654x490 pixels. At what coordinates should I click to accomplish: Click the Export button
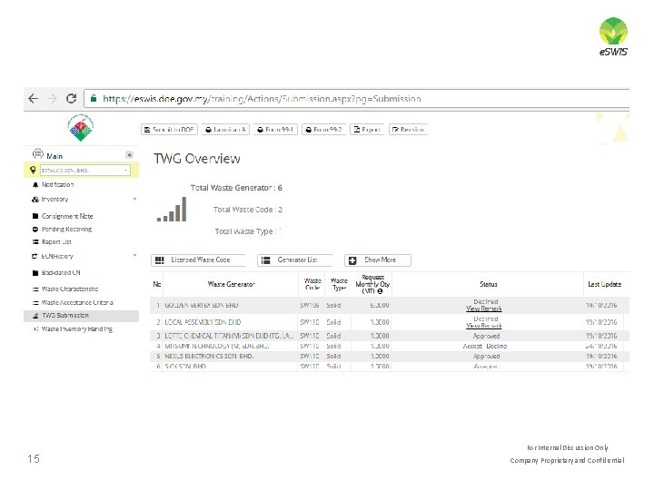[367, 130]
